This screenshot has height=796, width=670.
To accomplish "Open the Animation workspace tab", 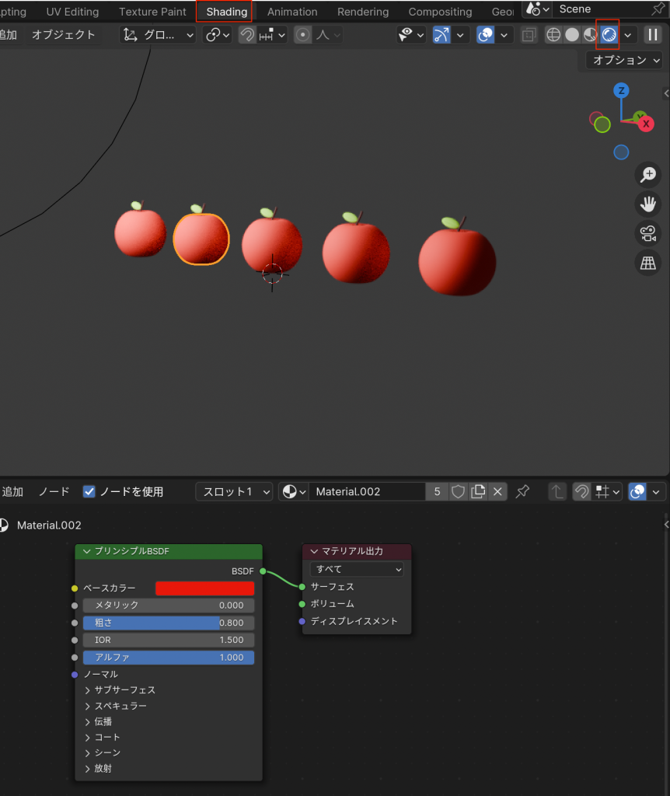I will coord(292,12).
